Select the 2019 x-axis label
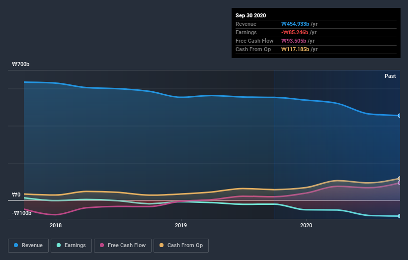This screenshot has height=260, width=408. click(x=181, y=225)
